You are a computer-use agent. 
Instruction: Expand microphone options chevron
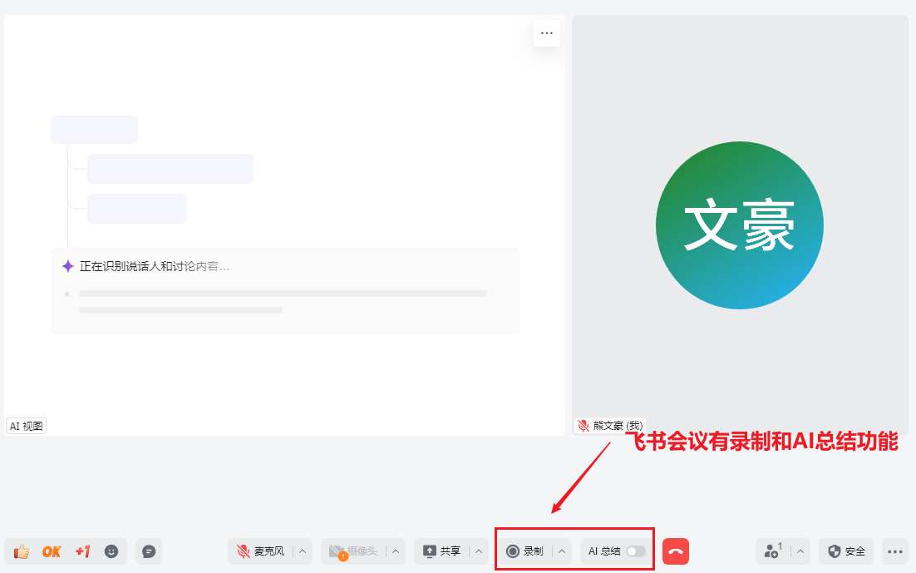[x=303, y=551]
